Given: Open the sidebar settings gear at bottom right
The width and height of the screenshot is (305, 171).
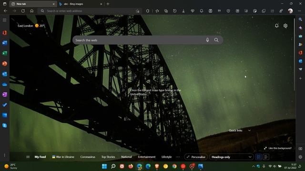Looking at the screenshot, I should 300,157.
